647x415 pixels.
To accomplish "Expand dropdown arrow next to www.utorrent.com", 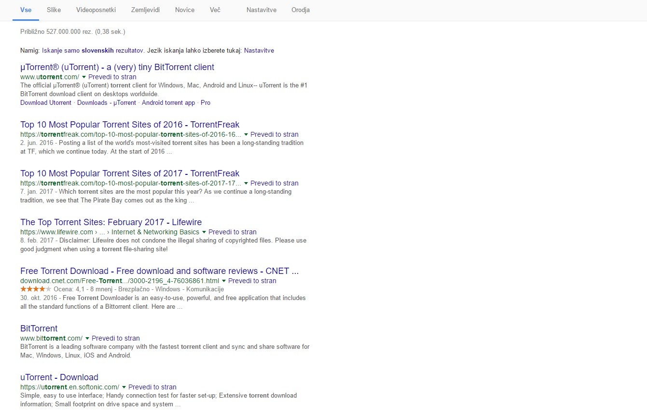I will (84, 77).
